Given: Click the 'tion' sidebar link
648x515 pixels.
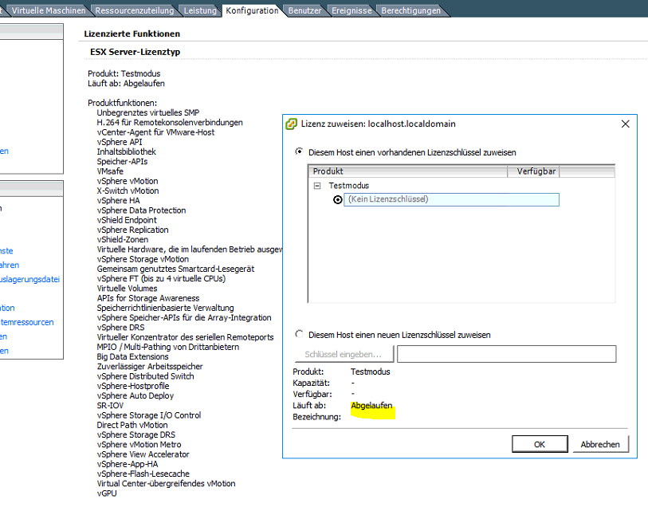Looking at the screenshot, I should [x=7, y=308].
